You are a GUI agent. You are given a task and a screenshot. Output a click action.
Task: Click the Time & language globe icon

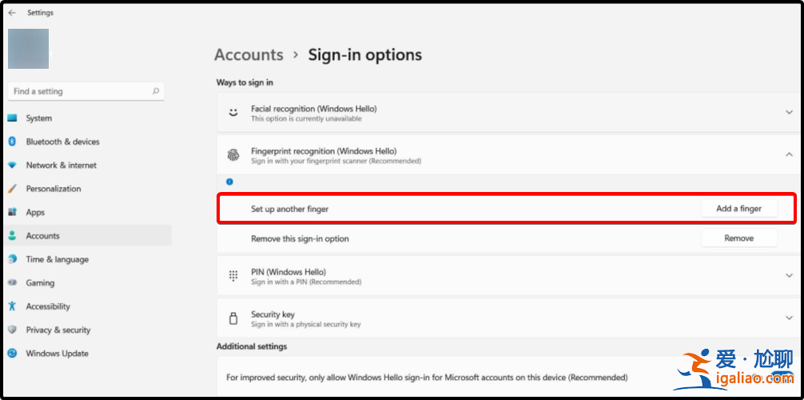pyautogui.click(x=12, y=259)
